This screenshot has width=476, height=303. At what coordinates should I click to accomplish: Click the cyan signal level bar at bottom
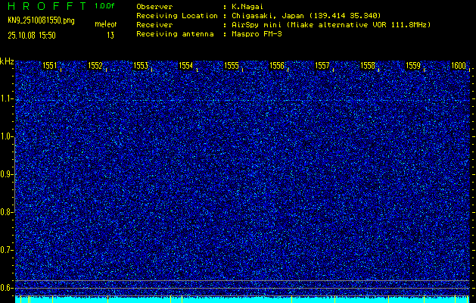coord(242,300)
